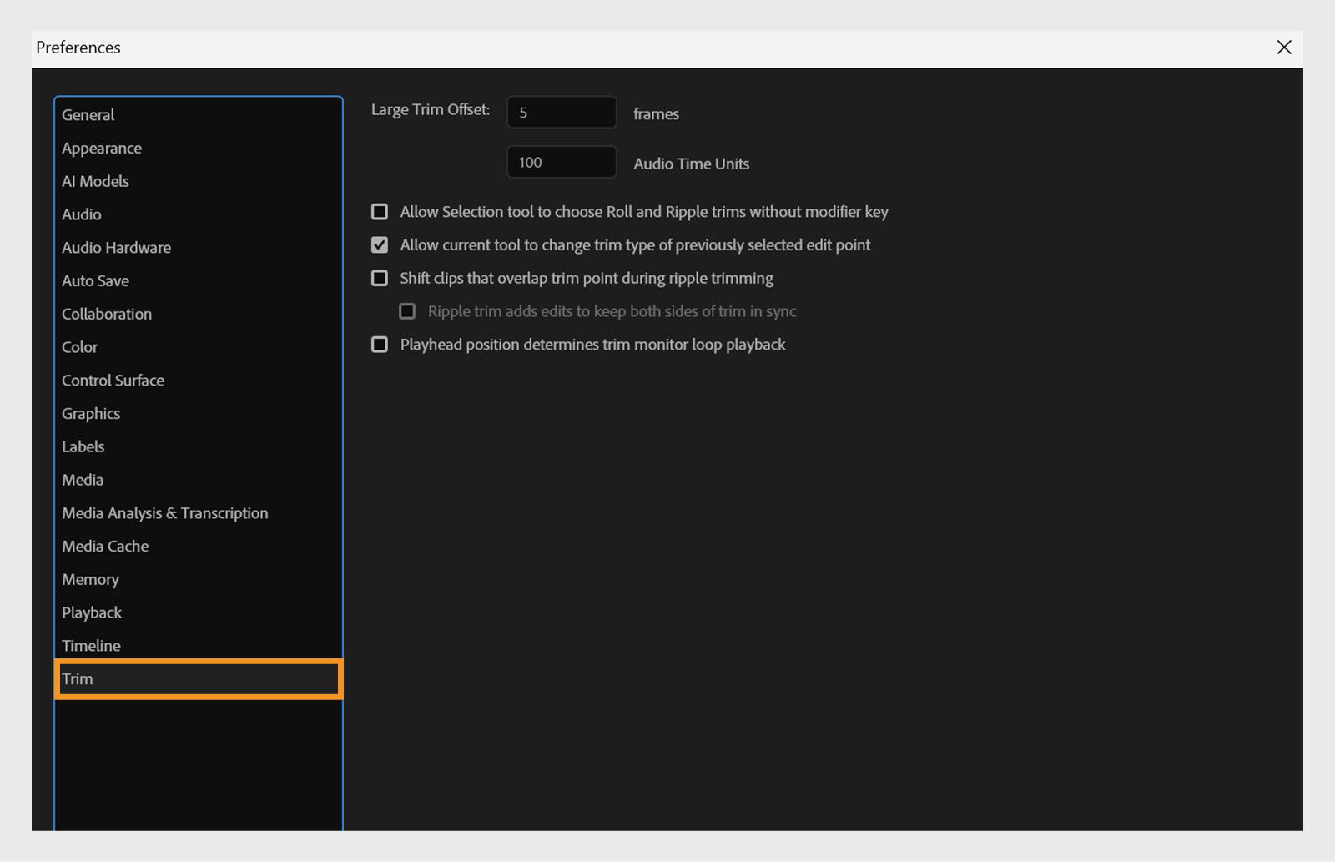Viewport: 1335px width, 862px height.
Task: Enable Selection tool Roll and Ripple trims option
Action: tap(380, 211)
